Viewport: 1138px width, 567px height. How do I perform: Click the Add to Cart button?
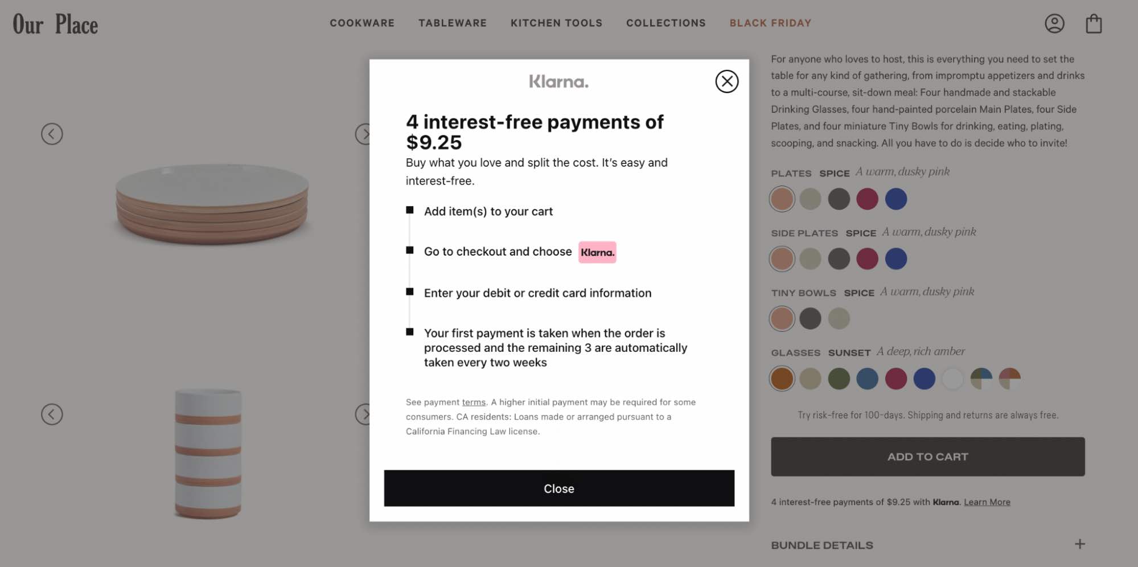(x=928, y=456)
